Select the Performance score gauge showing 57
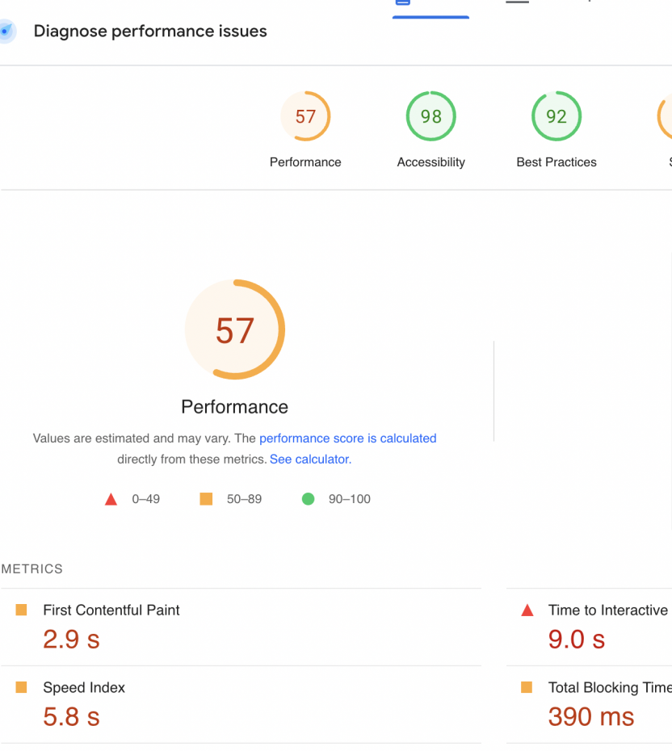 [x=305, y=117]
